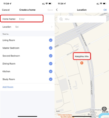Image resolution: width=109 pixels, height=118 pixels.
Task: Tap location arrow beside left 11:34 clock
Action: [x=10, y=4]
